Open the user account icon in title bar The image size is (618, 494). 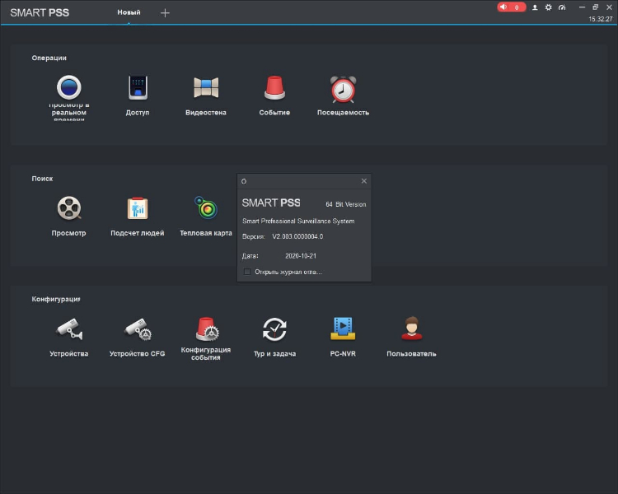[535, 7]
